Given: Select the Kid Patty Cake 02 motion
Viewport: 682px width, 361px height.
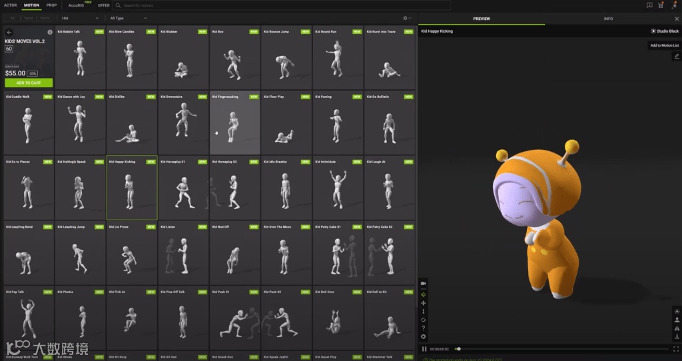Looking at the screenshot, I should click(390, 253).
